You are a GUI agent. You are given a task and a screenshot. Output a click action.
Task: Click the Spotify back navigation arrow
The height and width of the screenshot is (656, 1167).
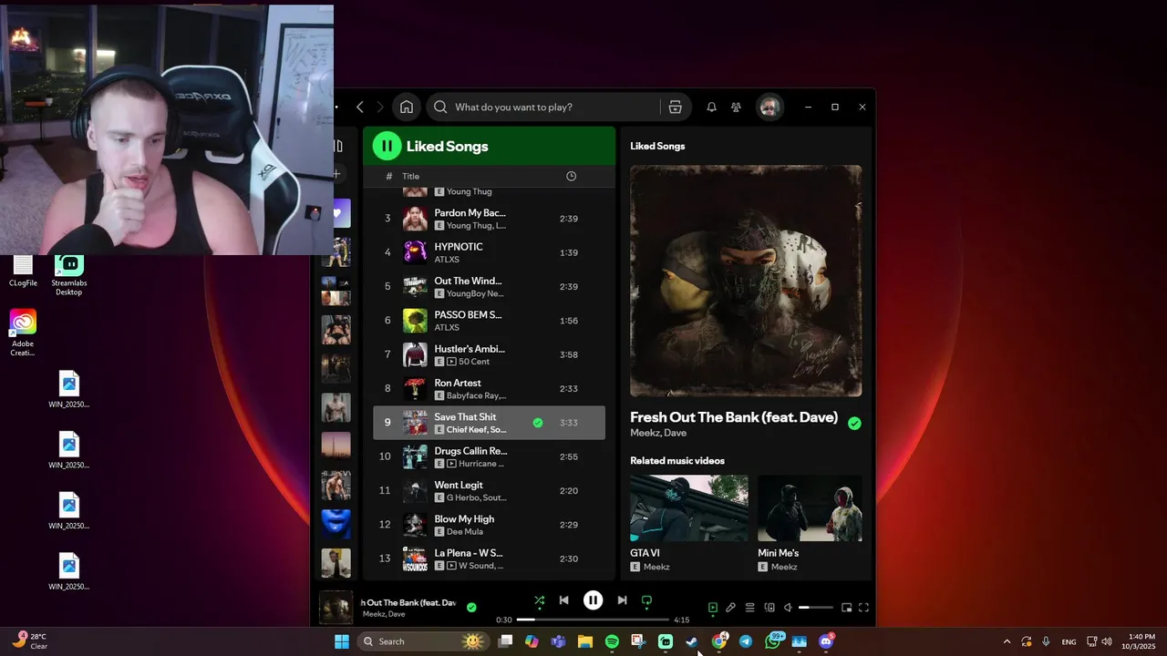coord(360,107)
